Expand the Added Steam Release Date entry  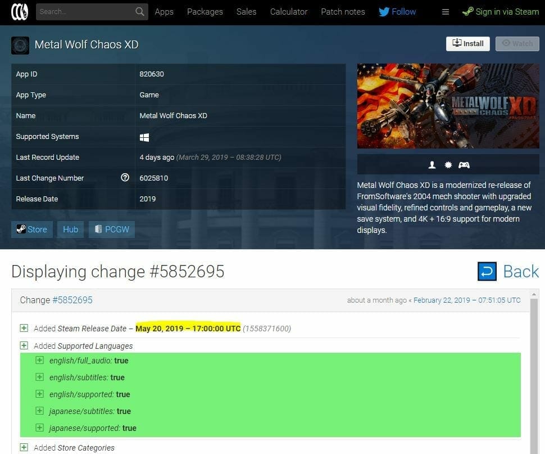point(24,328)
